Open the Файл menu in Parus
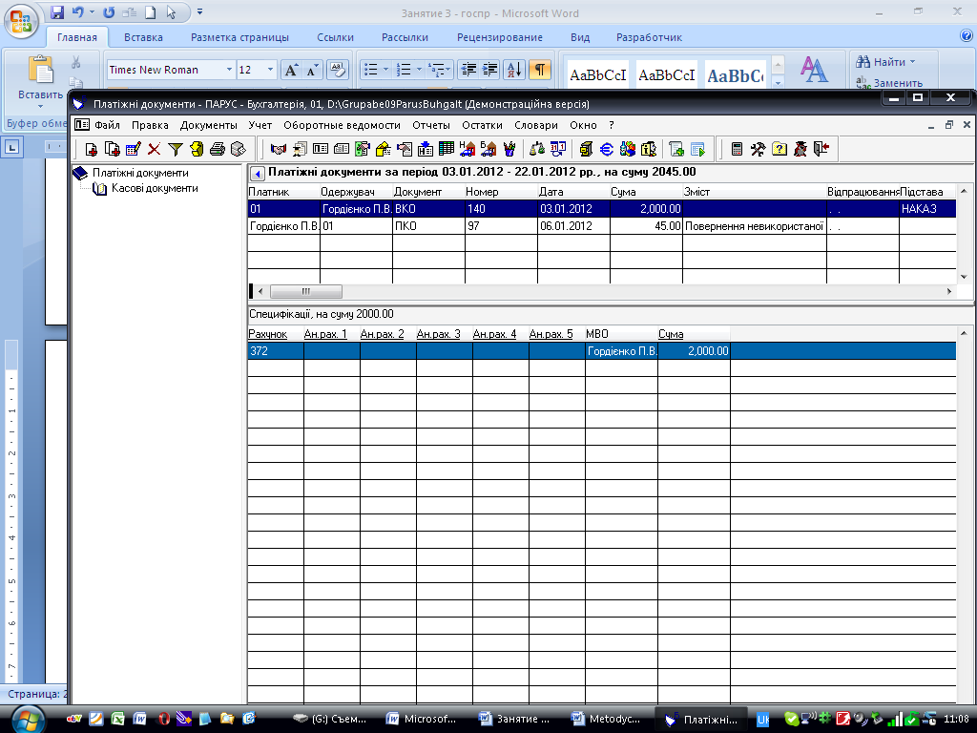Viewport: 977px width, 733px height. 107,125
